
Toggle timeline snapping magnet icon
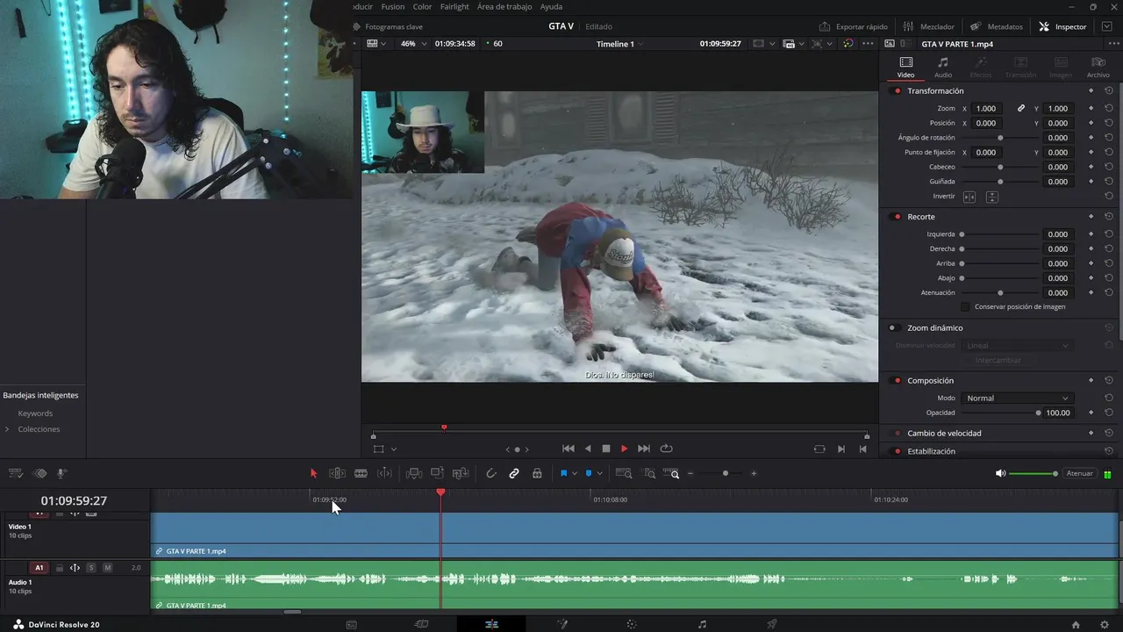point(491,473)
